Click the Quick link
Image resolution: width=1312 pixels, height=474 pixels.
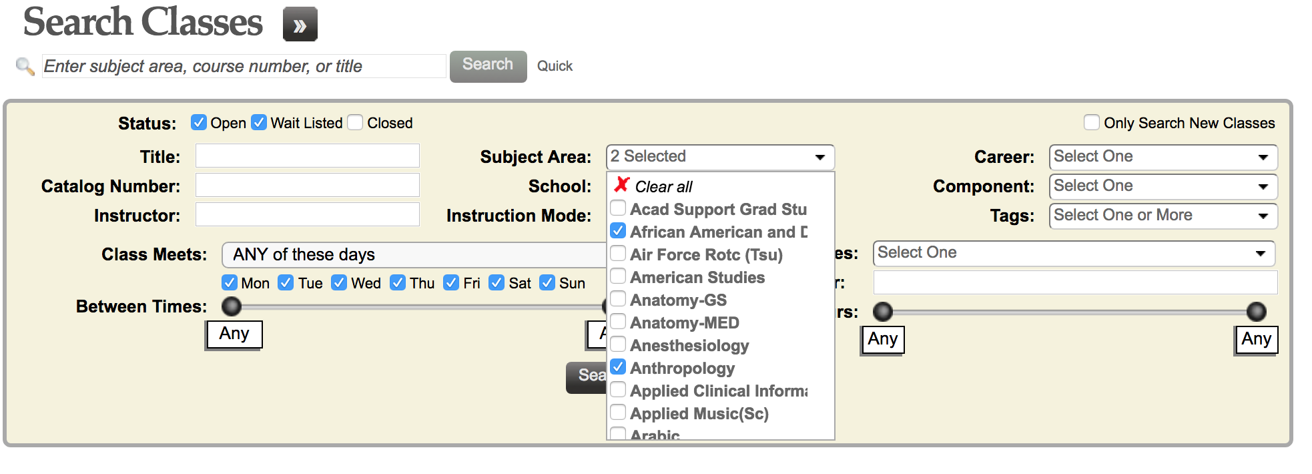tap(555, 66)
